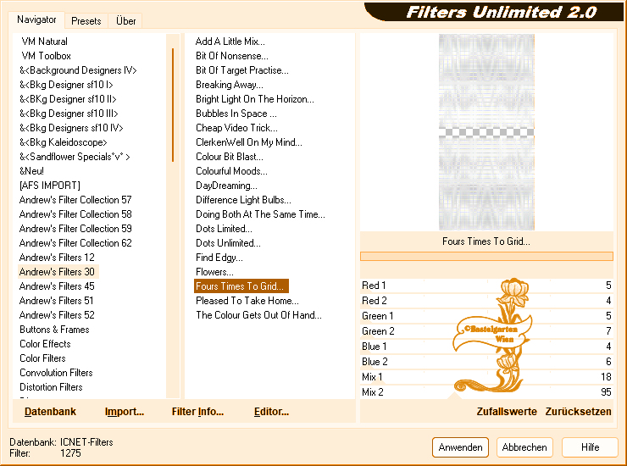Select Andrew's Filter Collection 57
Viewport: 627px width, 466px height.
click(x=75, y=200)
